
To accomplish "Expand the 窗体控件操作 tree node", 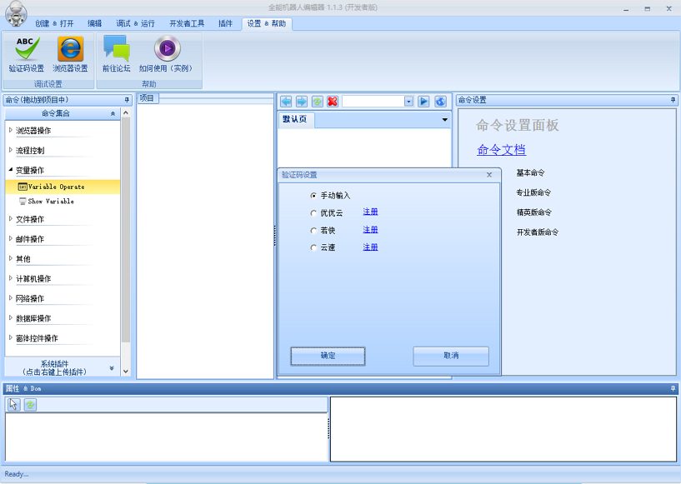I will 11,337.
